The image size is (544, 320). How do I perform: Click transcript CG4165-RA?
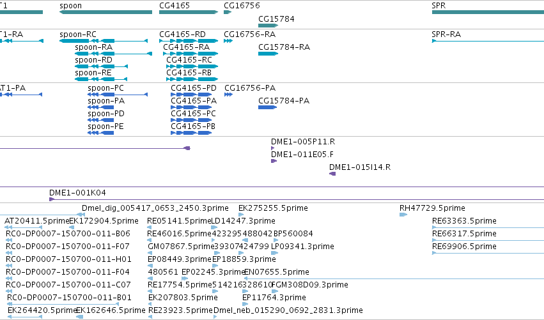[x=186, y=47]
